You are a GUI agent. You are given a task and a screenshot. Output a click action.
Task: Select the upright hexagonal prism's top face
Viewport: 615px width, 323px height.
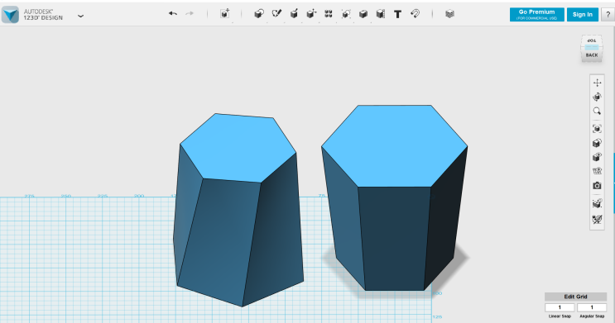click(394, 145)
